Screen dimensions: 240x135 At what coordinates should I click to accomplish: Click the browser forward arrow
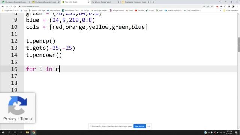[x=7, y=7]
